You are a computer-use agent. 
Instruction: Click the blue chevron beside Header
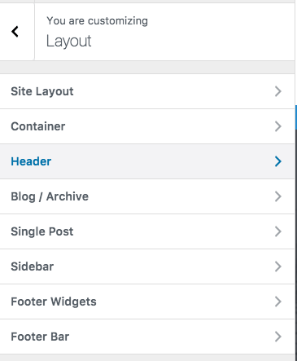pos(278,161)
